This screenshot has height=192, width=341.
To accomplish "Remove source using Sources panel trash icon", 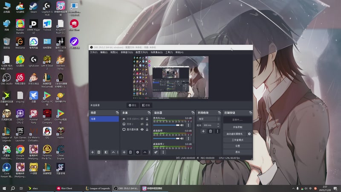I will click(130, 152).
